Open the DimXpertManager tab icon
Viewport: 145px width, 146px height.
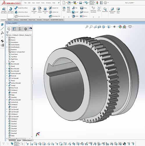tap(26, 29)
